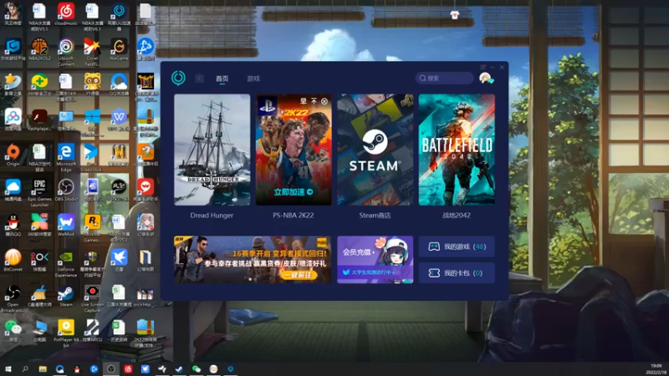The image size is (669, 376).
Task: Open NetEase Cloud Music taskbar icon
Action: pos(128,368)
